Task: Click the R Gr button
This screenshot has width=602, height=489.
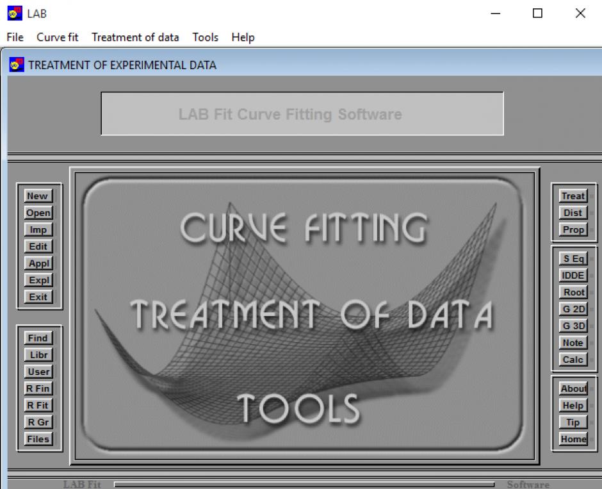Action: pos(38,422)
